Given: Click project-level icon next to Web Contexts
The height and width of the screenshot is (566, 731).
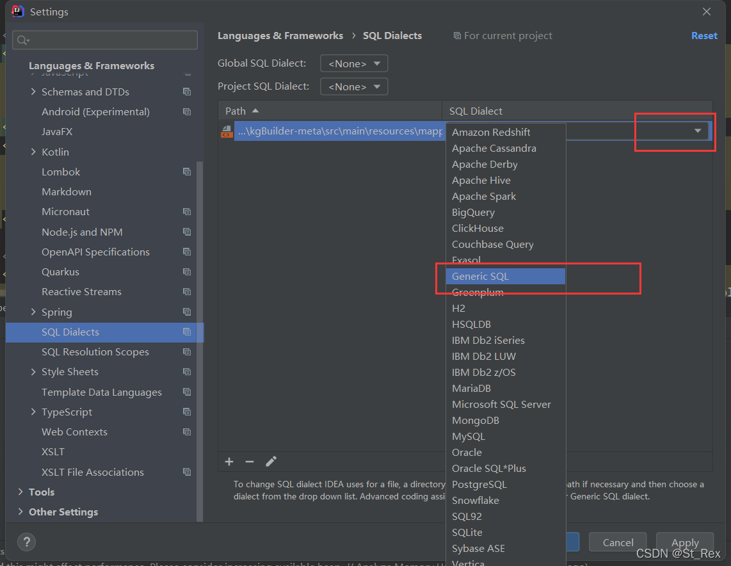Looking at the screenshot, I should click(x=187, y=432).
